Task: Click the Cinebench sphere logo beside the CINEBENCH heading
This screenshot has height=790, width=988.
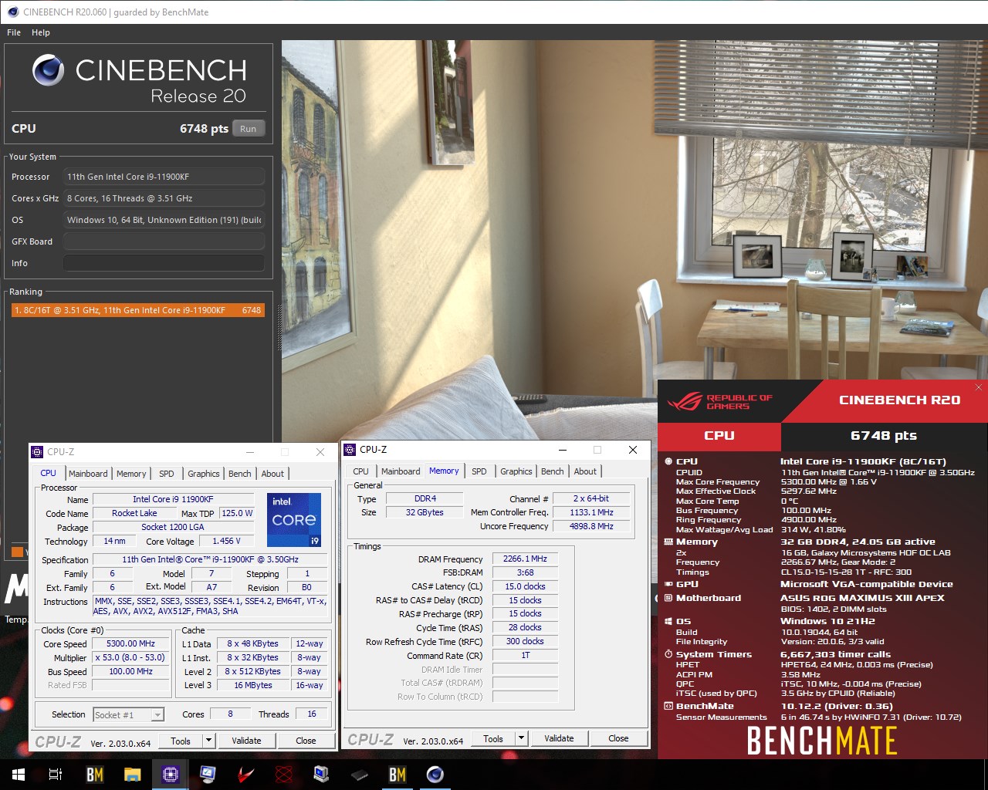Action: point(48,70)
